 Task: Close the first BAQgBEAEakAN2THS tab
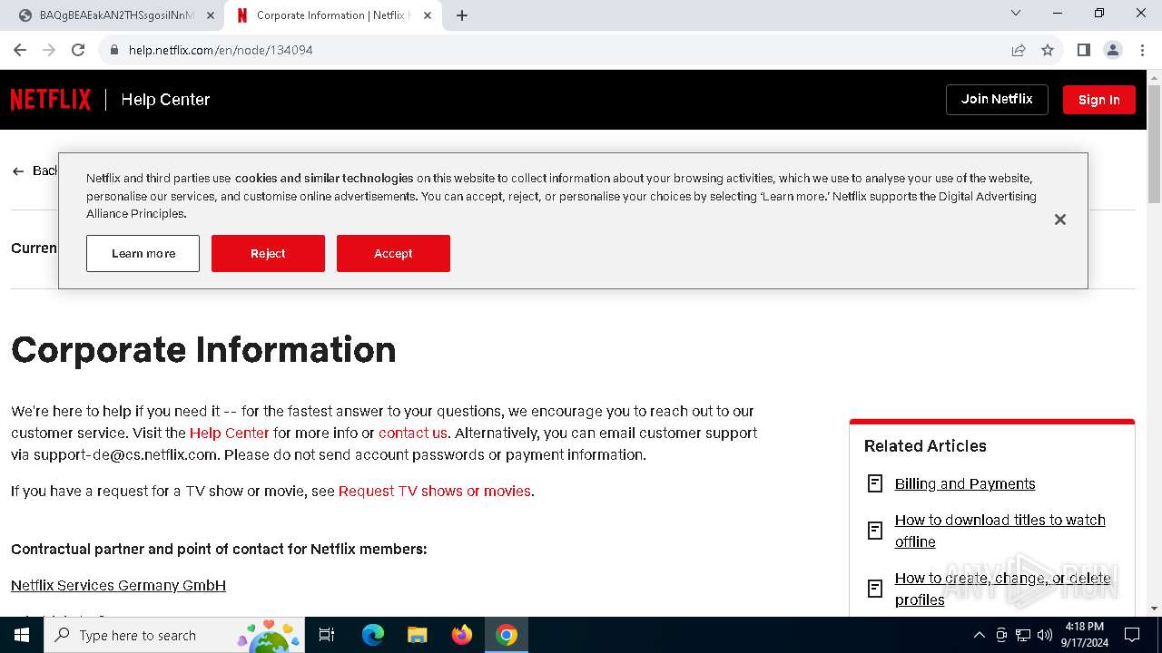click(x=211, y=15)
